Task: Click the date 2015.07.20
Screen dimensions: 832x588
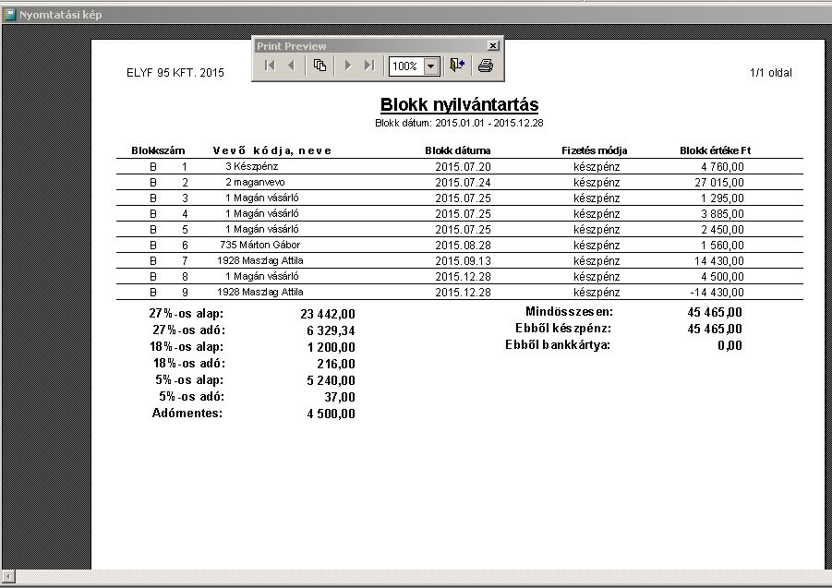Action: 464,167
